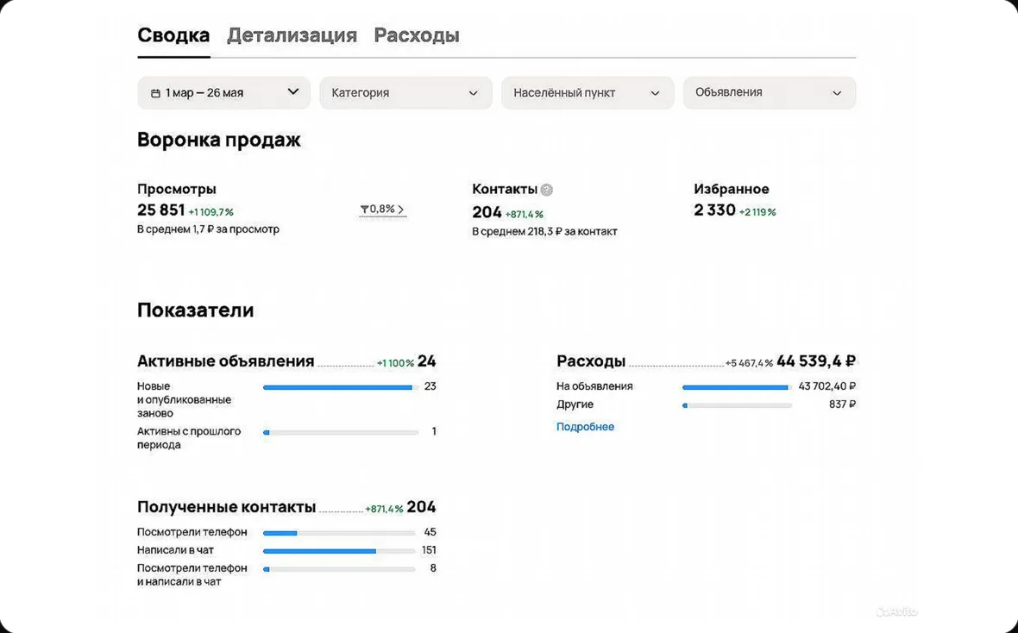Expand the Населённый пункт dropdown
1018x633 pixels.
(587, 93)
